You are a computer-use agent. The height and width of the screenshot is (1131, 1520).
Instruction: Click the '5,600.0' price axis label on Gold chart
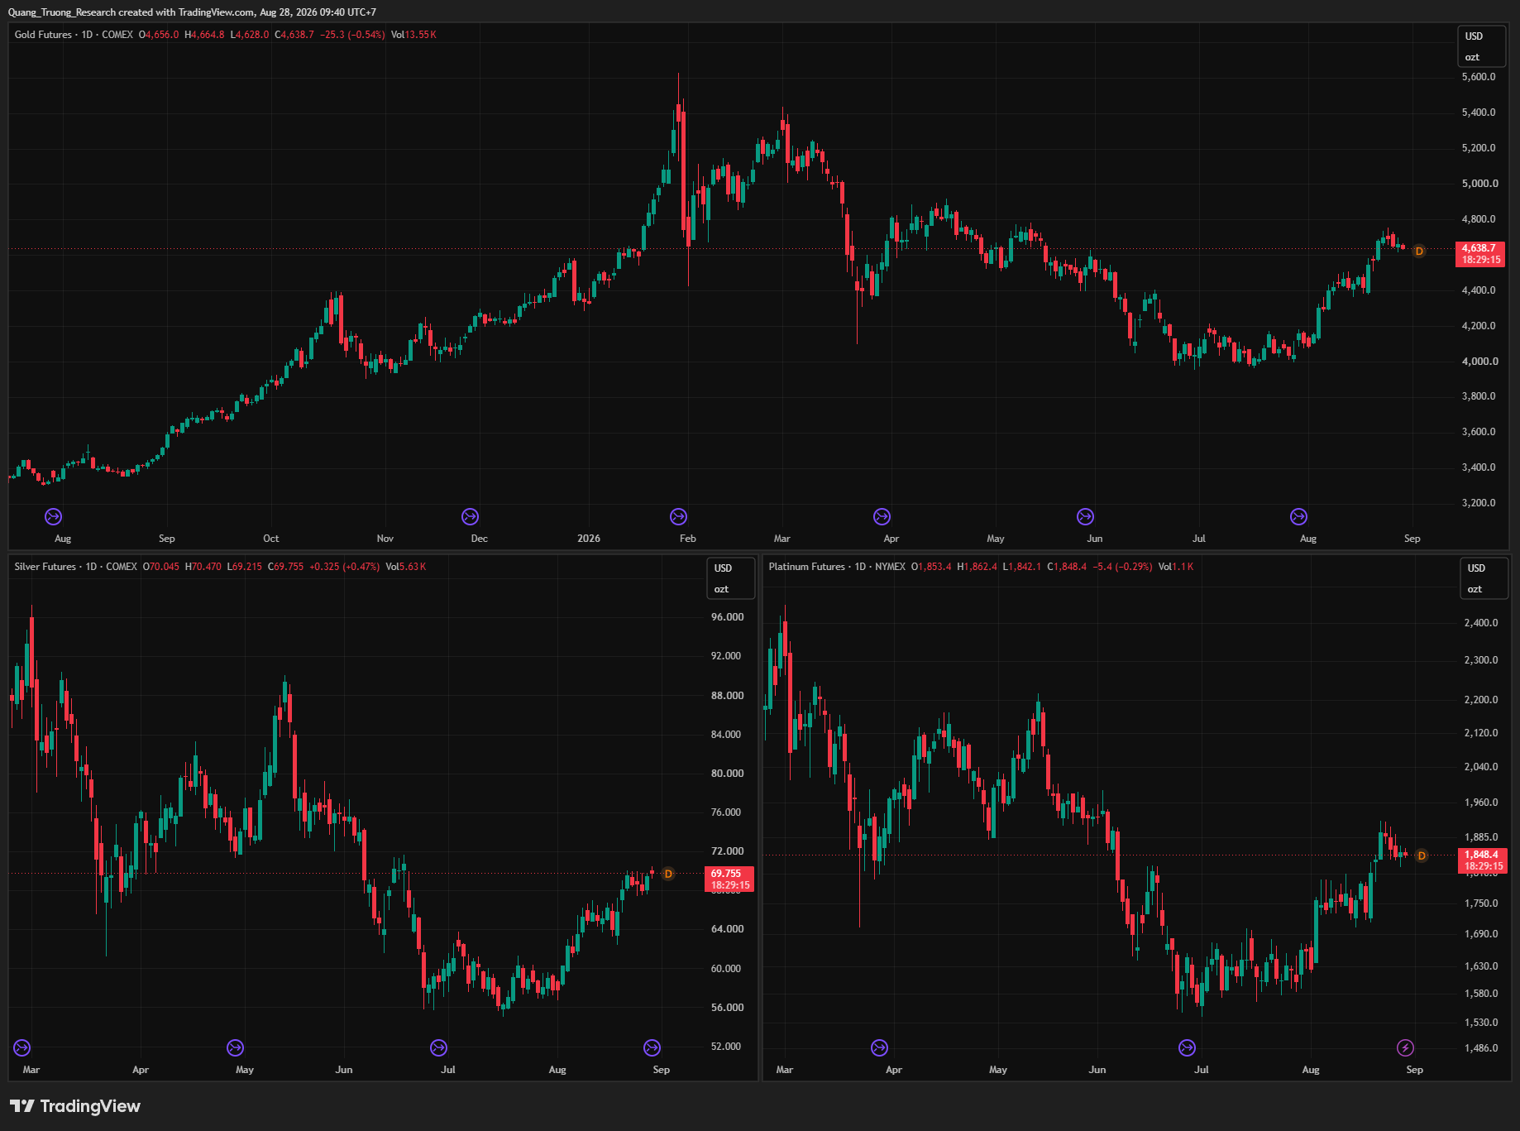click(1479, 77)
